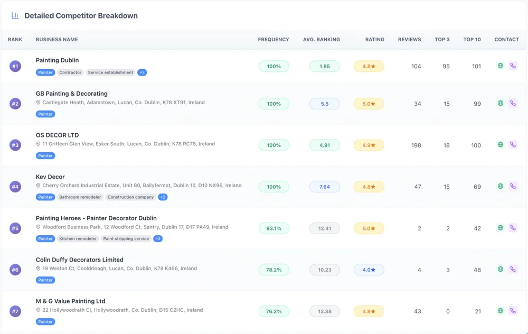528x334 pixels.
Task: Click the #1 rank badge
Action: 15,67
